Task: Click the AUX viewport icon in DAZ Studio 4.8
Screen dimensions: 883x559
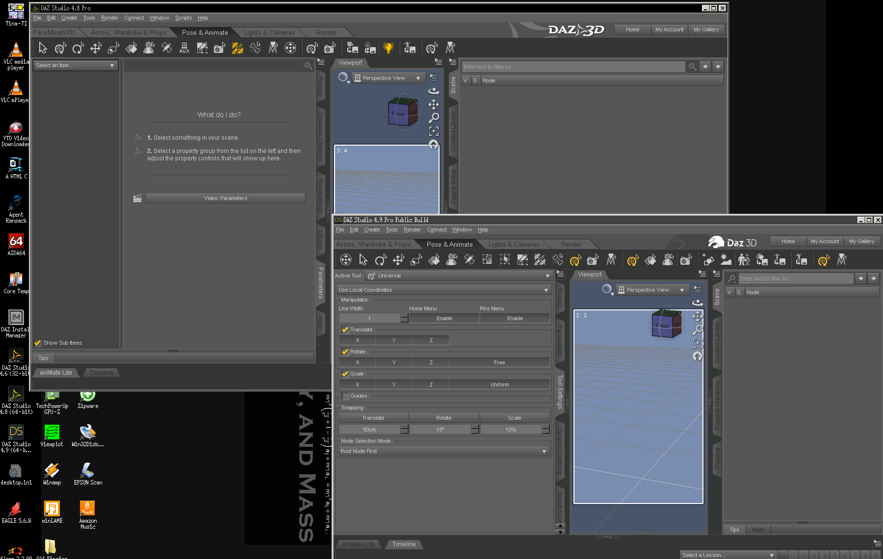Action: [x=184, y=48]
